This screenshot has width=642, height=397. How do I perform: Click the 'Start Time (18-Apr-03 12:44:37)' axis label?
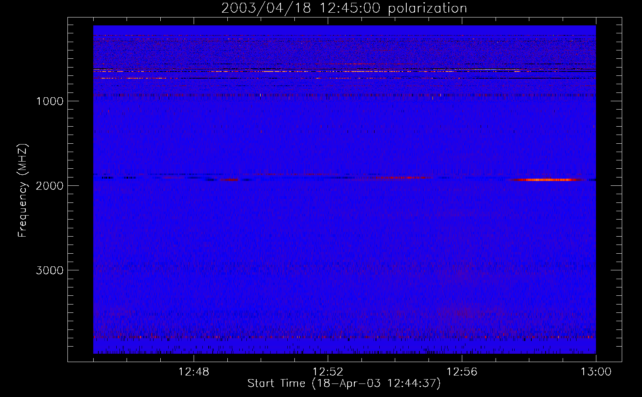pyautogui.click(x=344, y=384)
